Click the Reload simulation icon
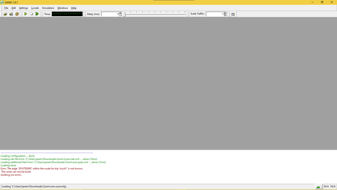337x190 pixels. pyautogui.click(x=17, y=14)
